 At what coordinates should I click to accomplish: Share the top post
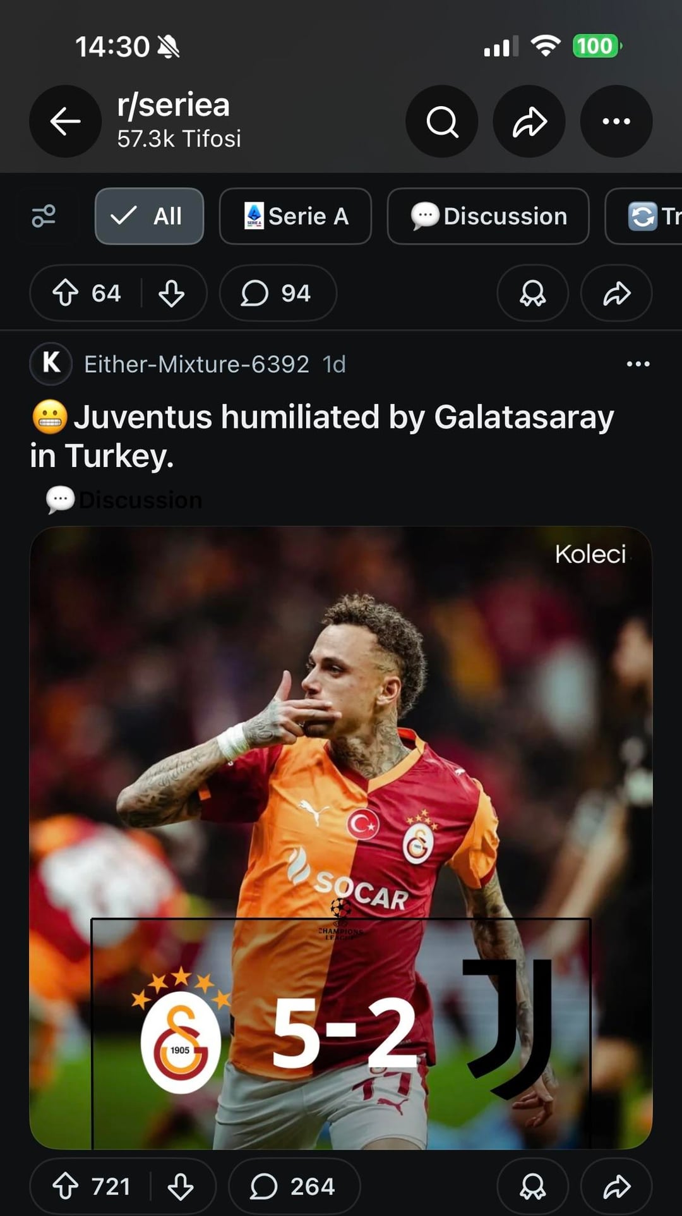point(616,293)
